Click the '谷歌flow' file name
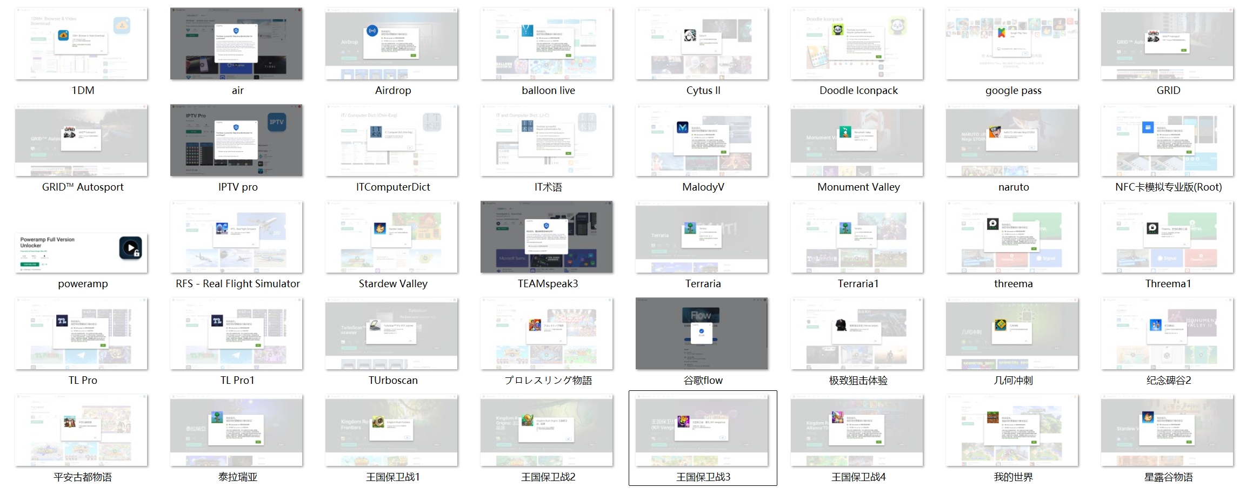Viewport: 1246px width, 501px height. (703, 381)
